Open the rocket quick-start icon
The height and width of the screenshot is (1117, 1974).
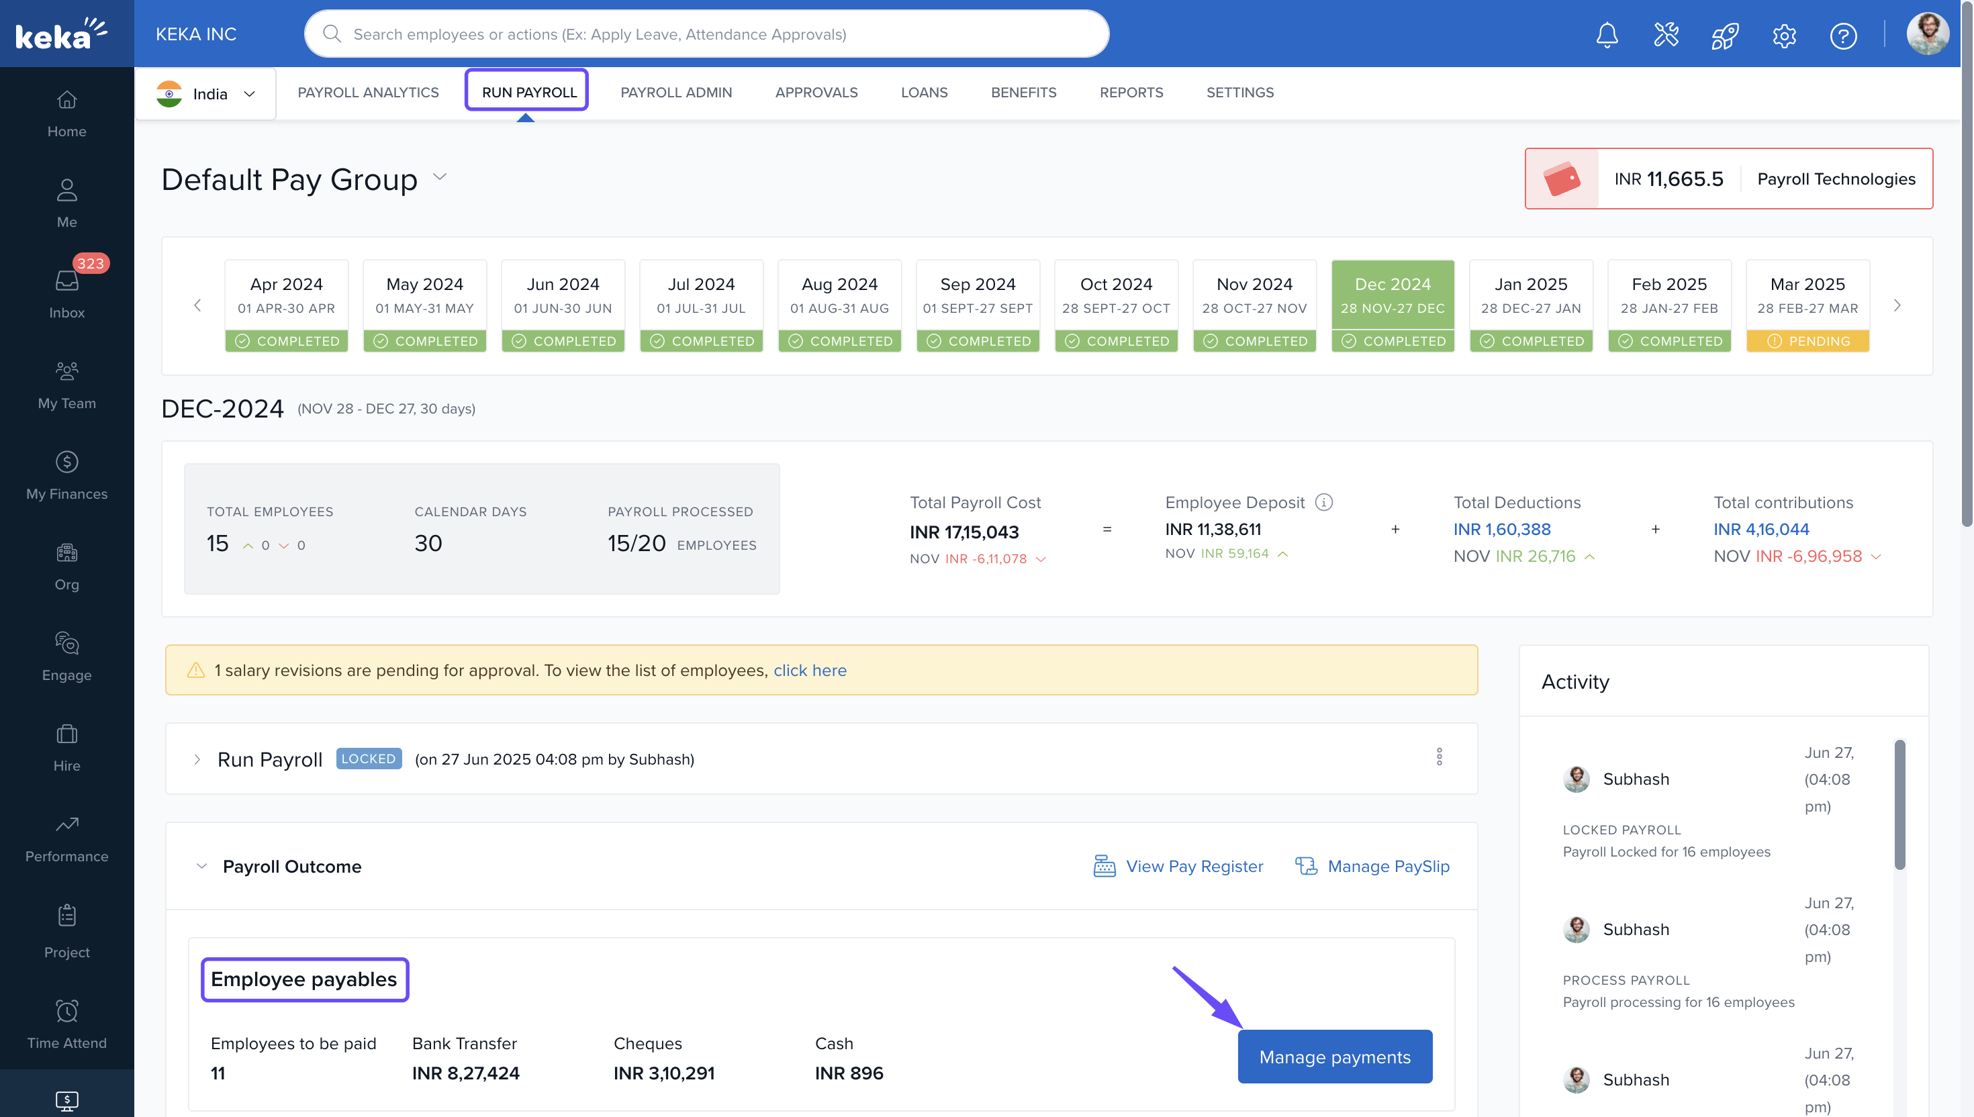pyautogui.click(x=1725, y=34)
